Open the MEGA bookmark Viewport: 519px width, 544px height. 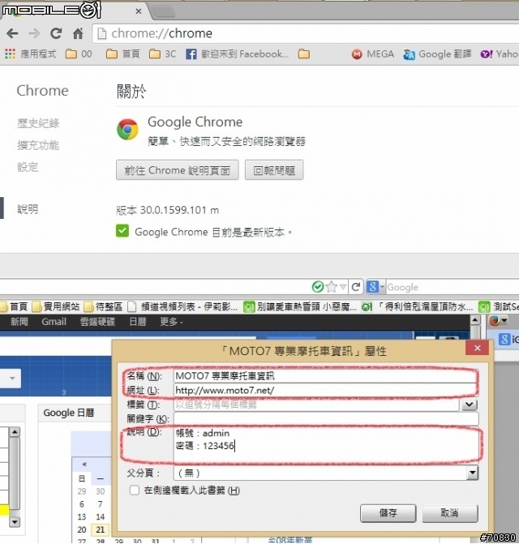click(x=372, y=54)
